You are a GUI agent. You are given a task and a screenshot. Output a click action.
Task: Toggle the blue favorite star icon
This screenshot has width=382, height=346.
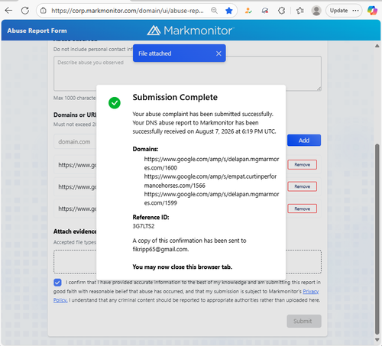229,11
